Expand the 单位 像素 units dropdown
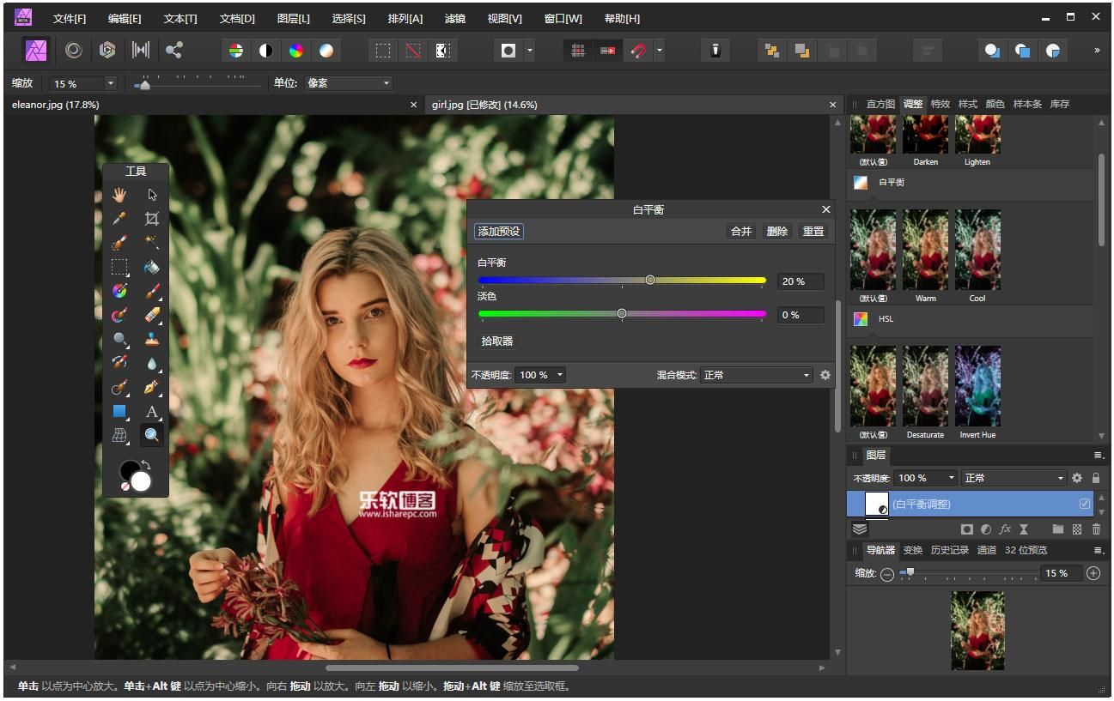1114x701 pixels. coord(350,83)
